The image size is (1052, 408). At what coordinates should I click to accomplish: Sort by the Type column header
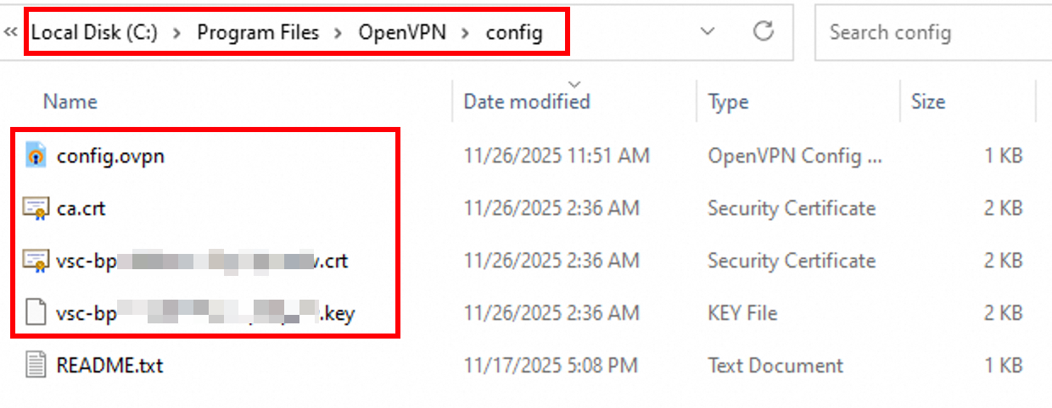coord(728,102)
